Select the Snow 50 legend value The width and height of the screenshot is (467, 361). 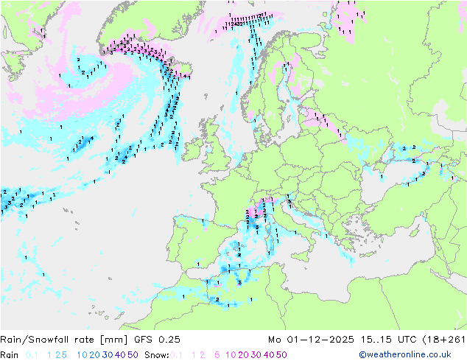(x=281, y=355)
